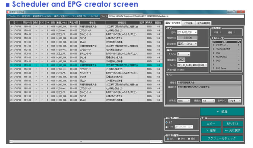Open the 入力CH dropdown

click(x=189, y=54)
